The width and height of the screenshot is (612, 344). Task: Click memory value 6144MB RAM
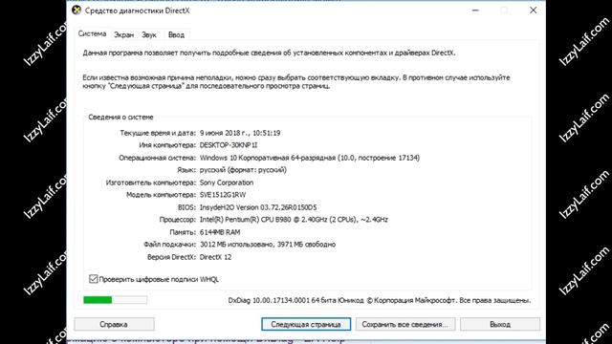220,232
